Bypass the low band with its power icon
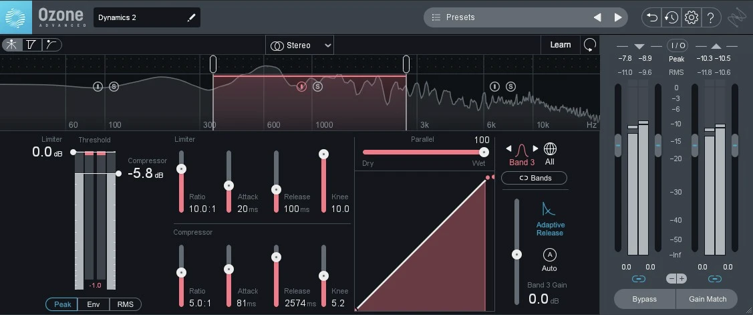The height and width of the screenshot is (315, 753). pos(98,86)
